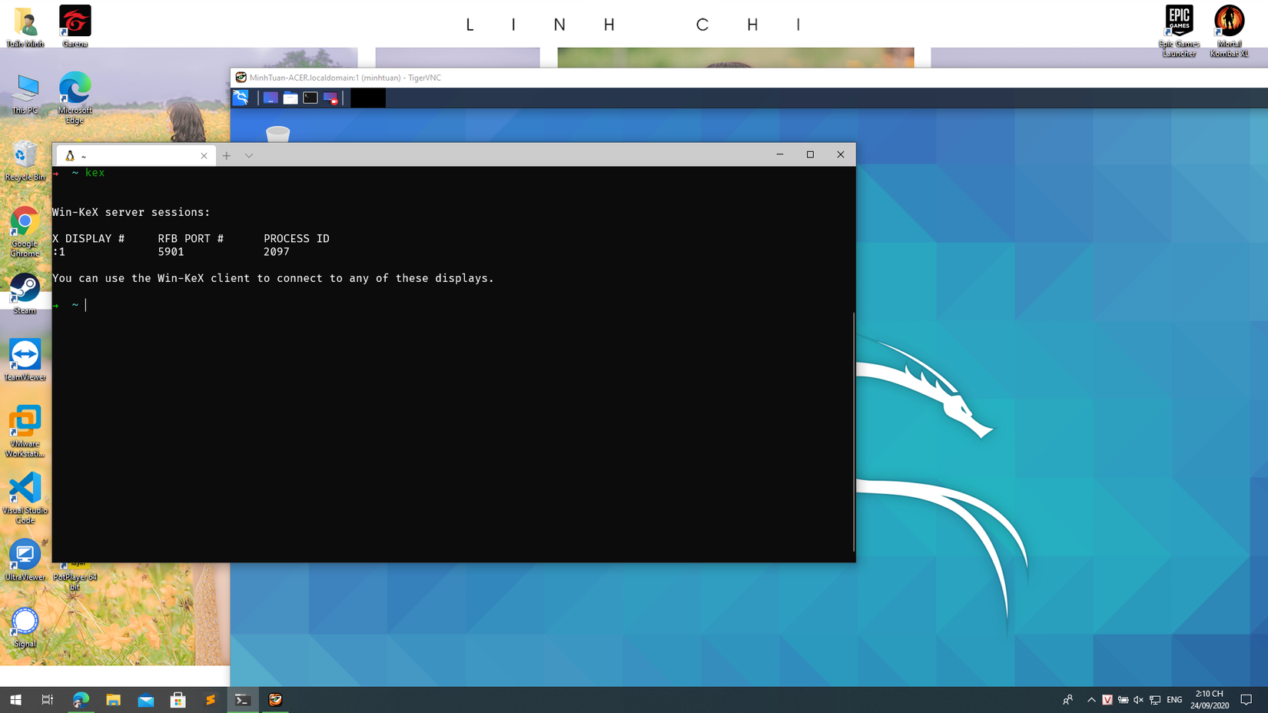Screen dimensions: 1268x713
Task: Close the Linux '~' terminal tab
Action: 204,155
